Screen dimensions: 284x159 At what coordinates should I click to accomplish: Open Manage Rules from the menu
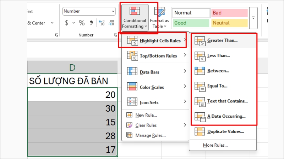[x=151, y=135]
